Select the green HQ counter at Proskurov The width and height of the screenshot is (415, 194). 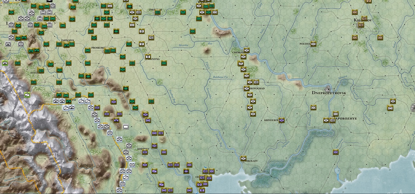[x=107, y=51]
